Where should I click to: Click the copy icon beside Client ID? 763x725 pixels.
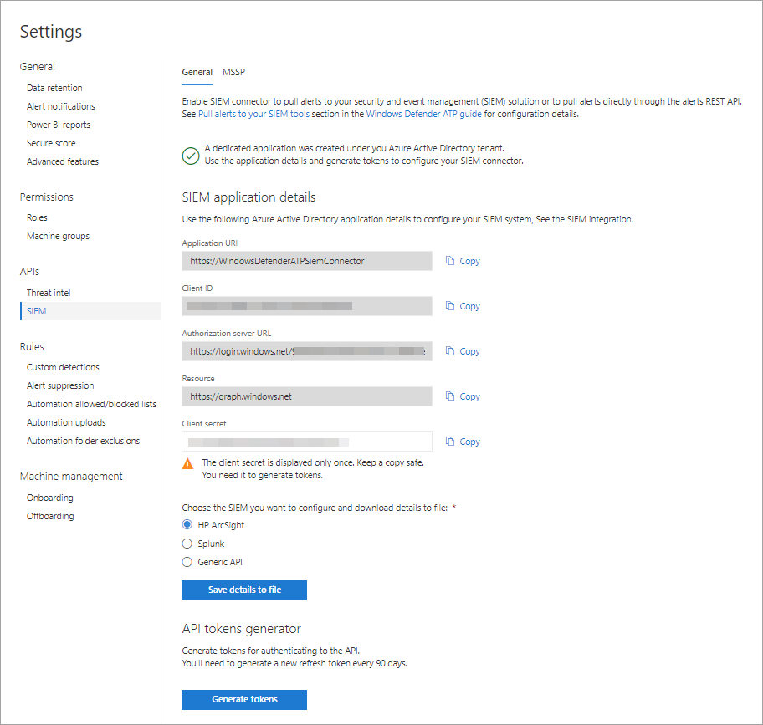point(450,306)
